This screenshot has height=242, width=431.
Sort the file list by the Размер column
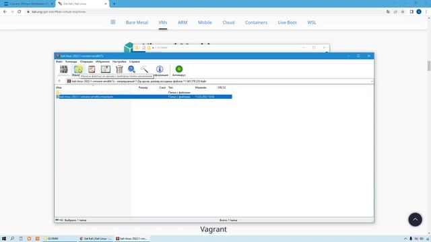coord(143,87)
